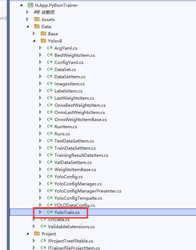Image resolution: width=196 pixels, height=250 pixels.
Task: Collapse the Project folder
Action: 28,234
